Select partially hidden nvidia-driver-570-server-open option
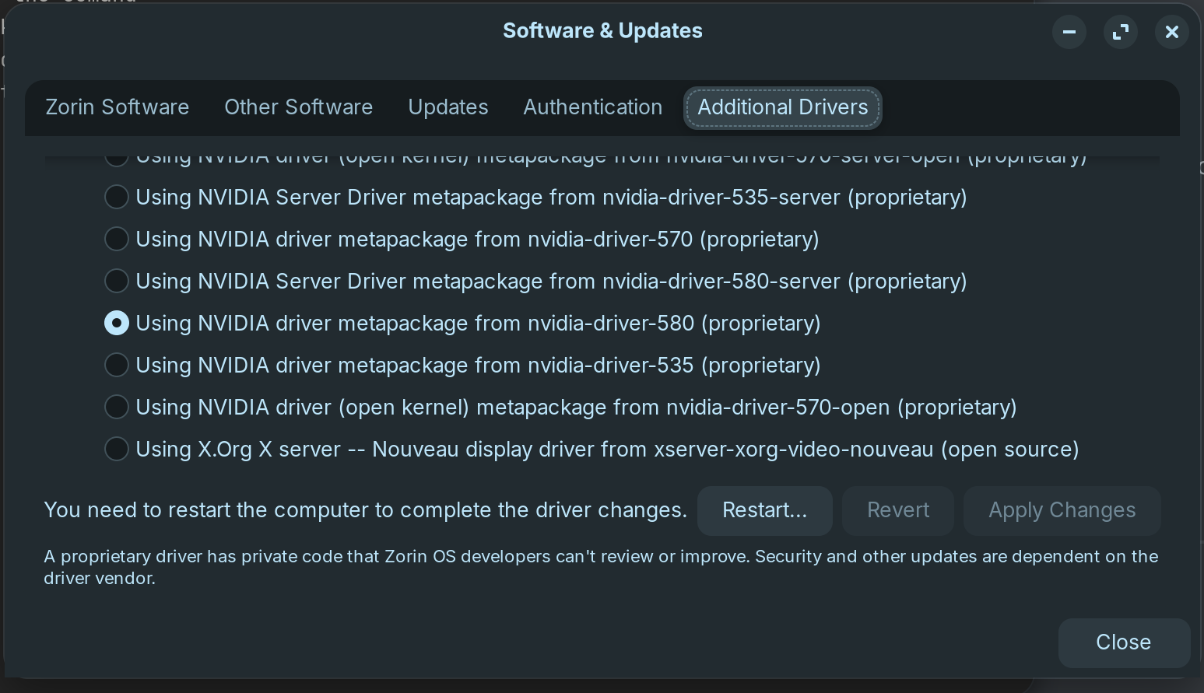 click(117, 159)
